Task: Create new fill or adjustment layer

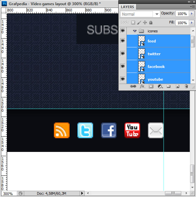Action: coord(160,86)
